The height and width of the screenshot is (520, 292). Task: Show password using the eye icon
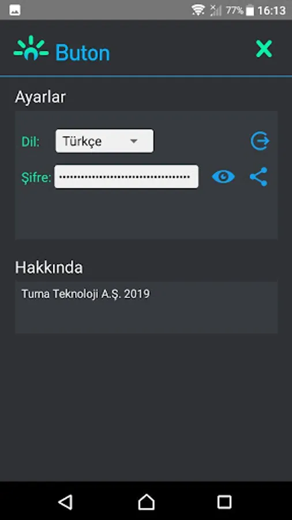(223, 176)
